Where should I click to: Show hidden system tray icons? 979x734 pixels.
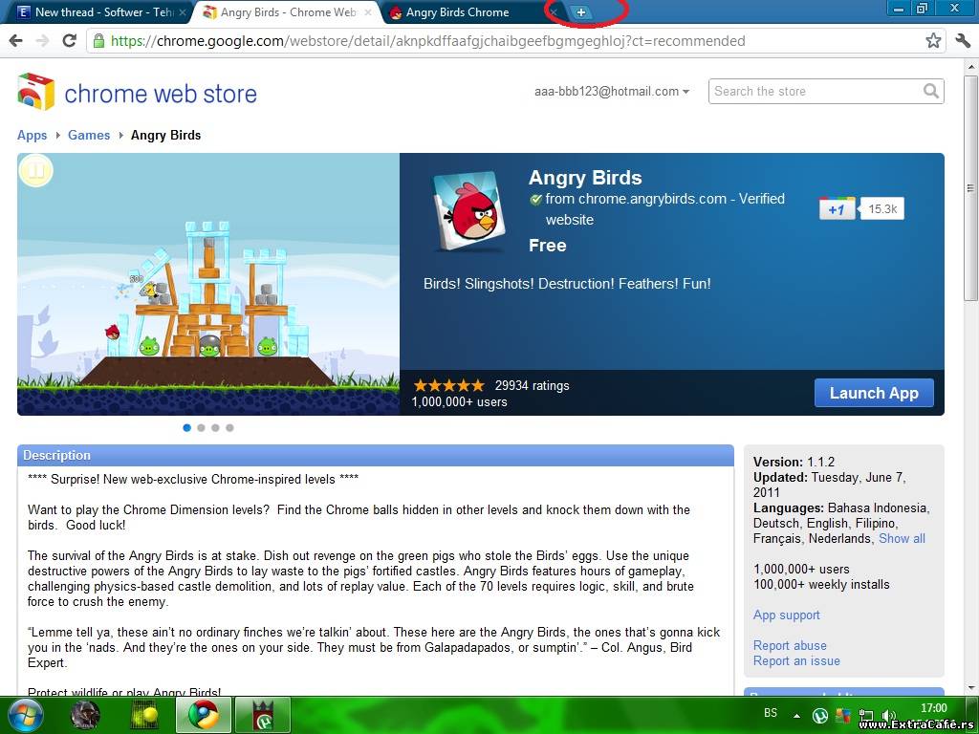(796, 715)
